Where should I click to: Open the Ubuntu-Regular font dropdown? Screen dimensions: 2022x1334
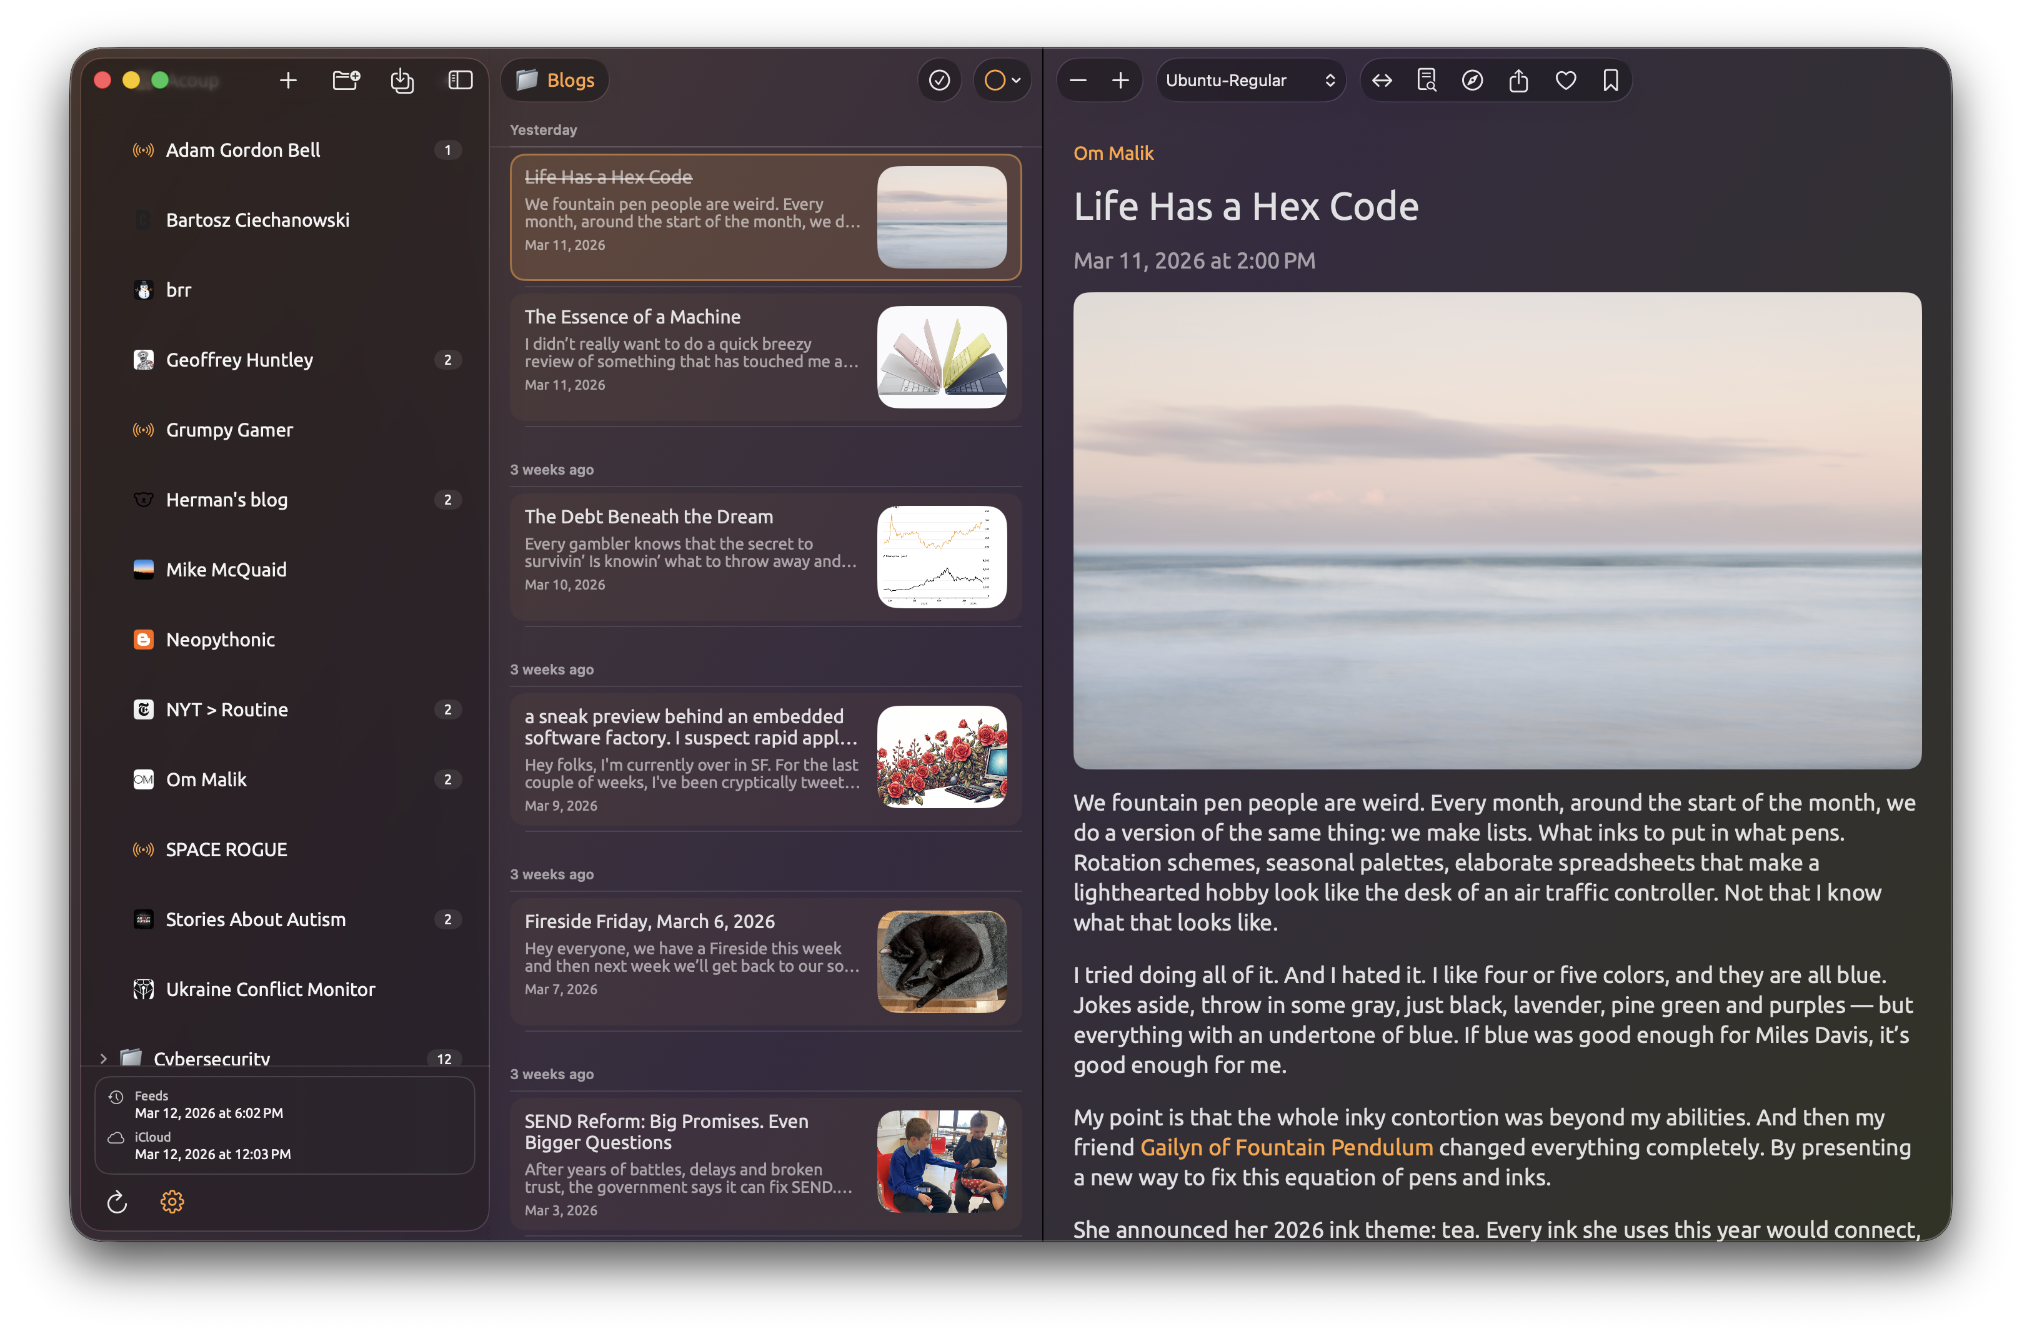click(x=1250, y=80)
